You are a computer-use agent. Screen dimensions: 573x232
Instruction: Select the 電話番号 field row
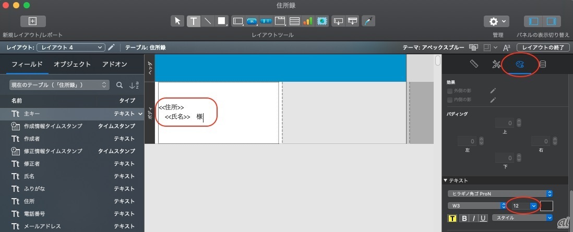73,214
